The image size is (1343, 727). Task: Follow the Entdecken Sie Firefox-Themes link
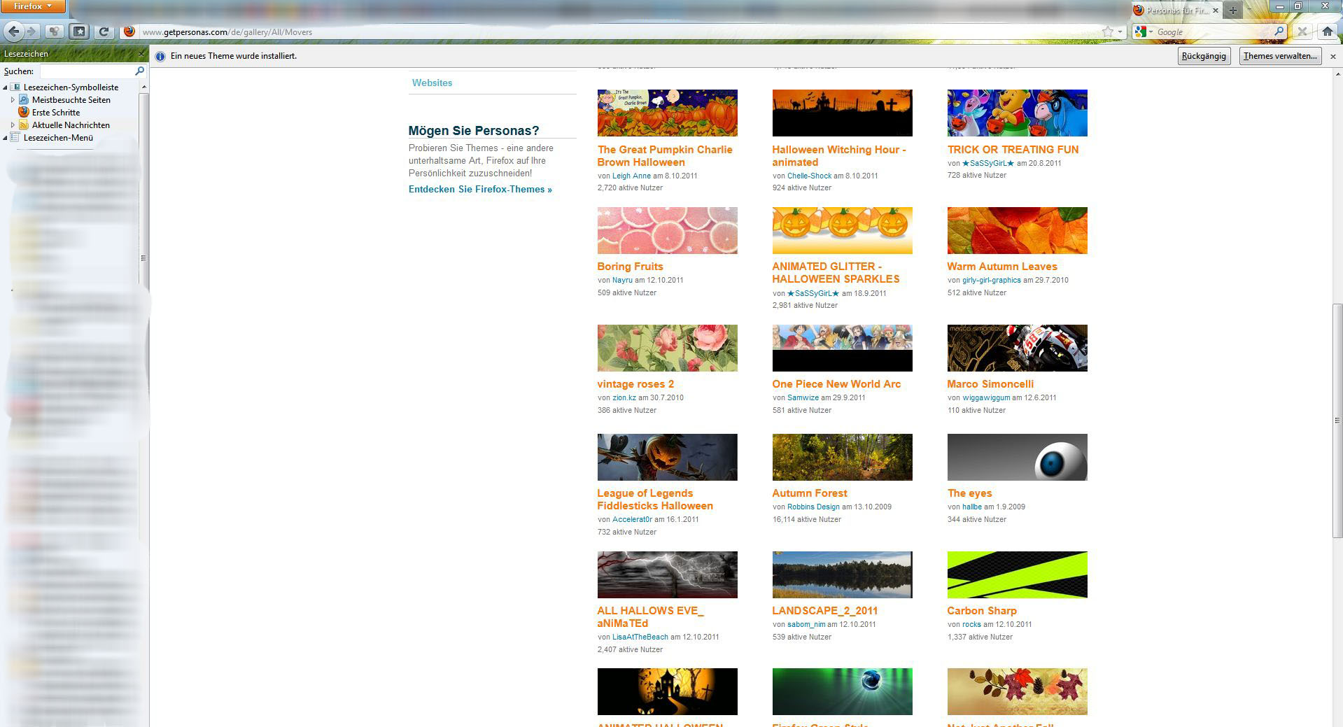(x=480, y=190)
